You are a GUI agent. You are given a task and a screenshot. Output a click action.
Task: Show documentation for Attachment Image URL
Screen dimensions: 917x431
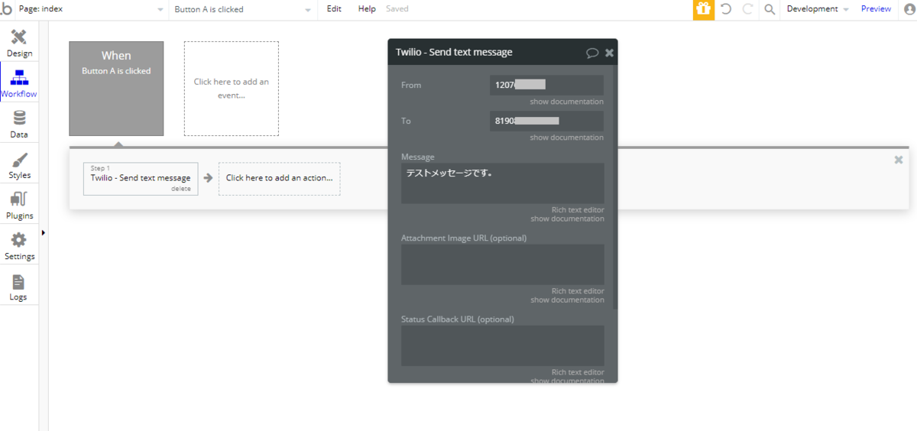(566, 300)
